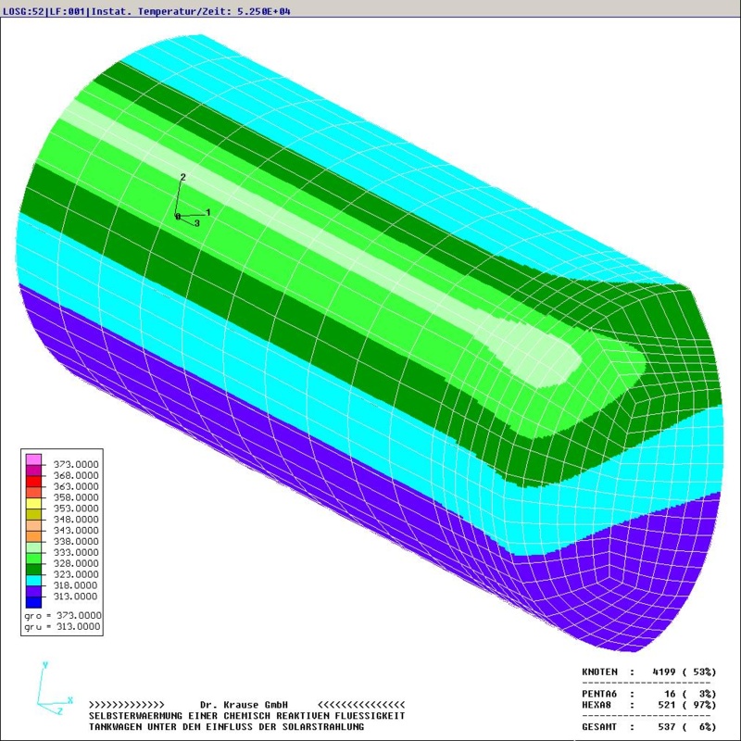
Task: Click the PENTA6 : 16 (3%) line
Action: click(x=649, y=694)
